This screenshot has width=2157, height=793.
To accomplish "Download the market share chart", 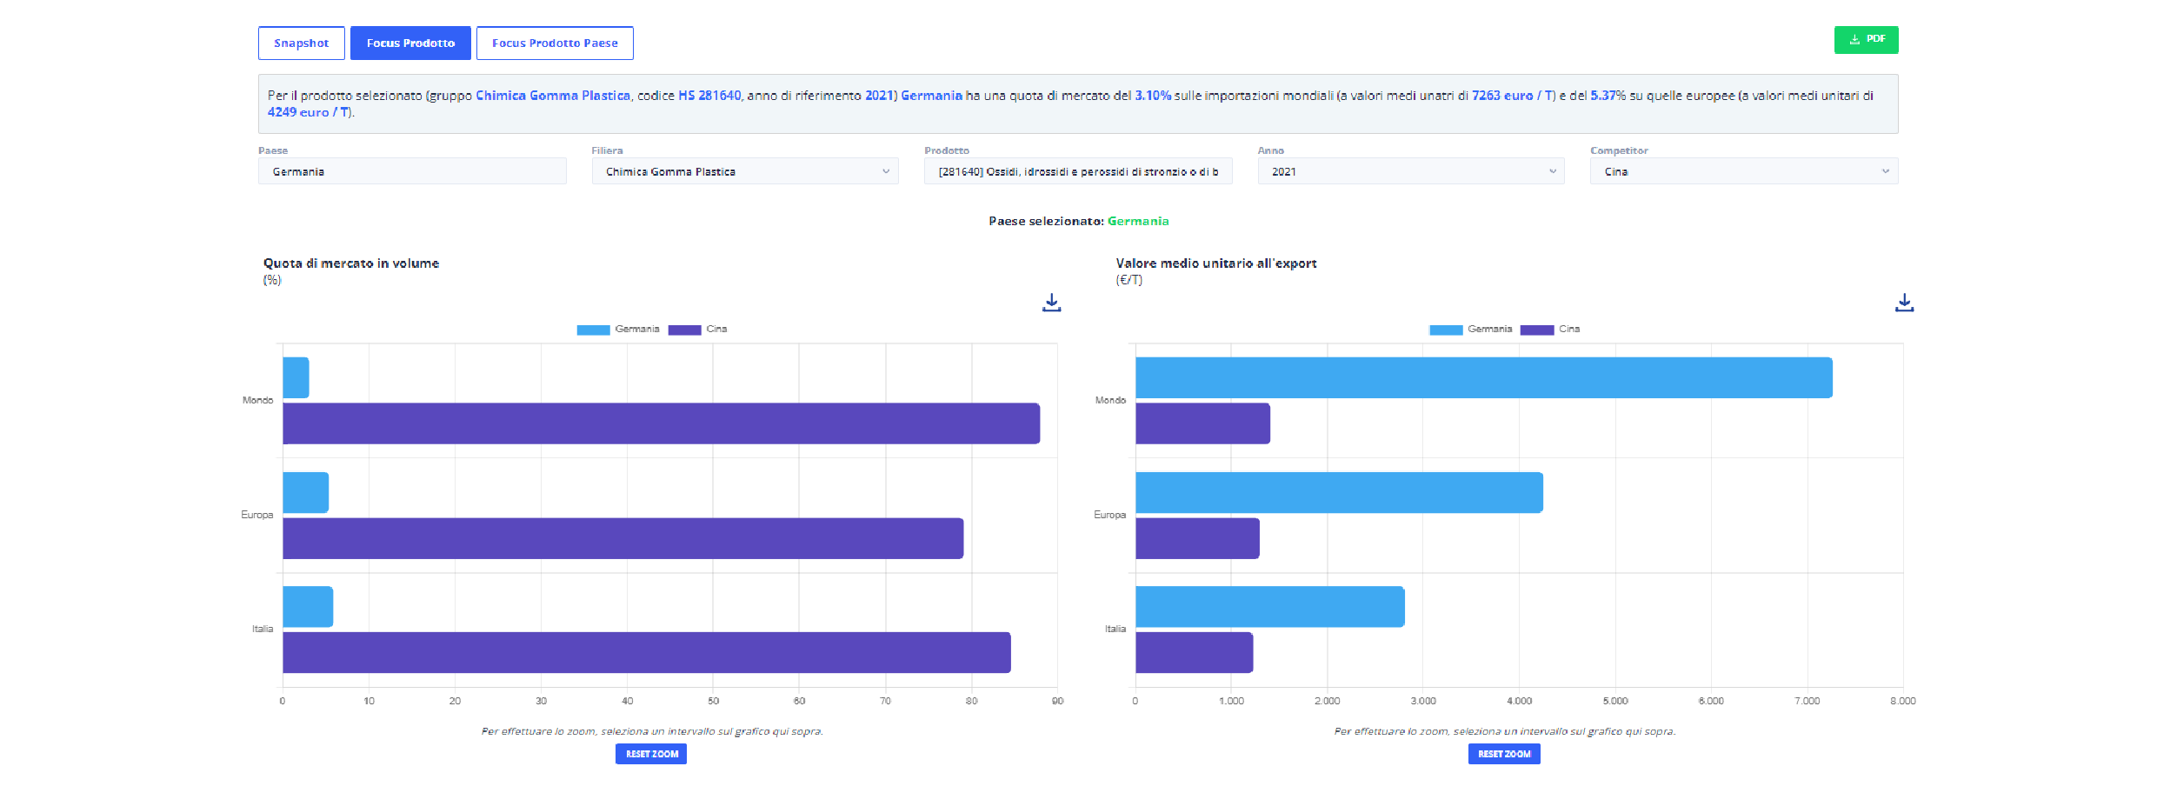I will click(x=1051, y=303).
